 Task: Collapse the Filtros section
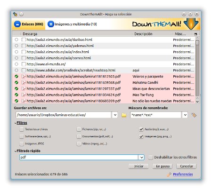[x=21, y=123]
